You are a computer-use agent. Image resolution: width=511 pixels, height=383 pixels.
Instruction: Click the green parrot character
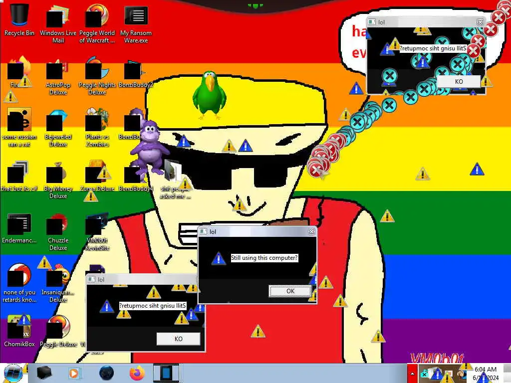[209, 95]
